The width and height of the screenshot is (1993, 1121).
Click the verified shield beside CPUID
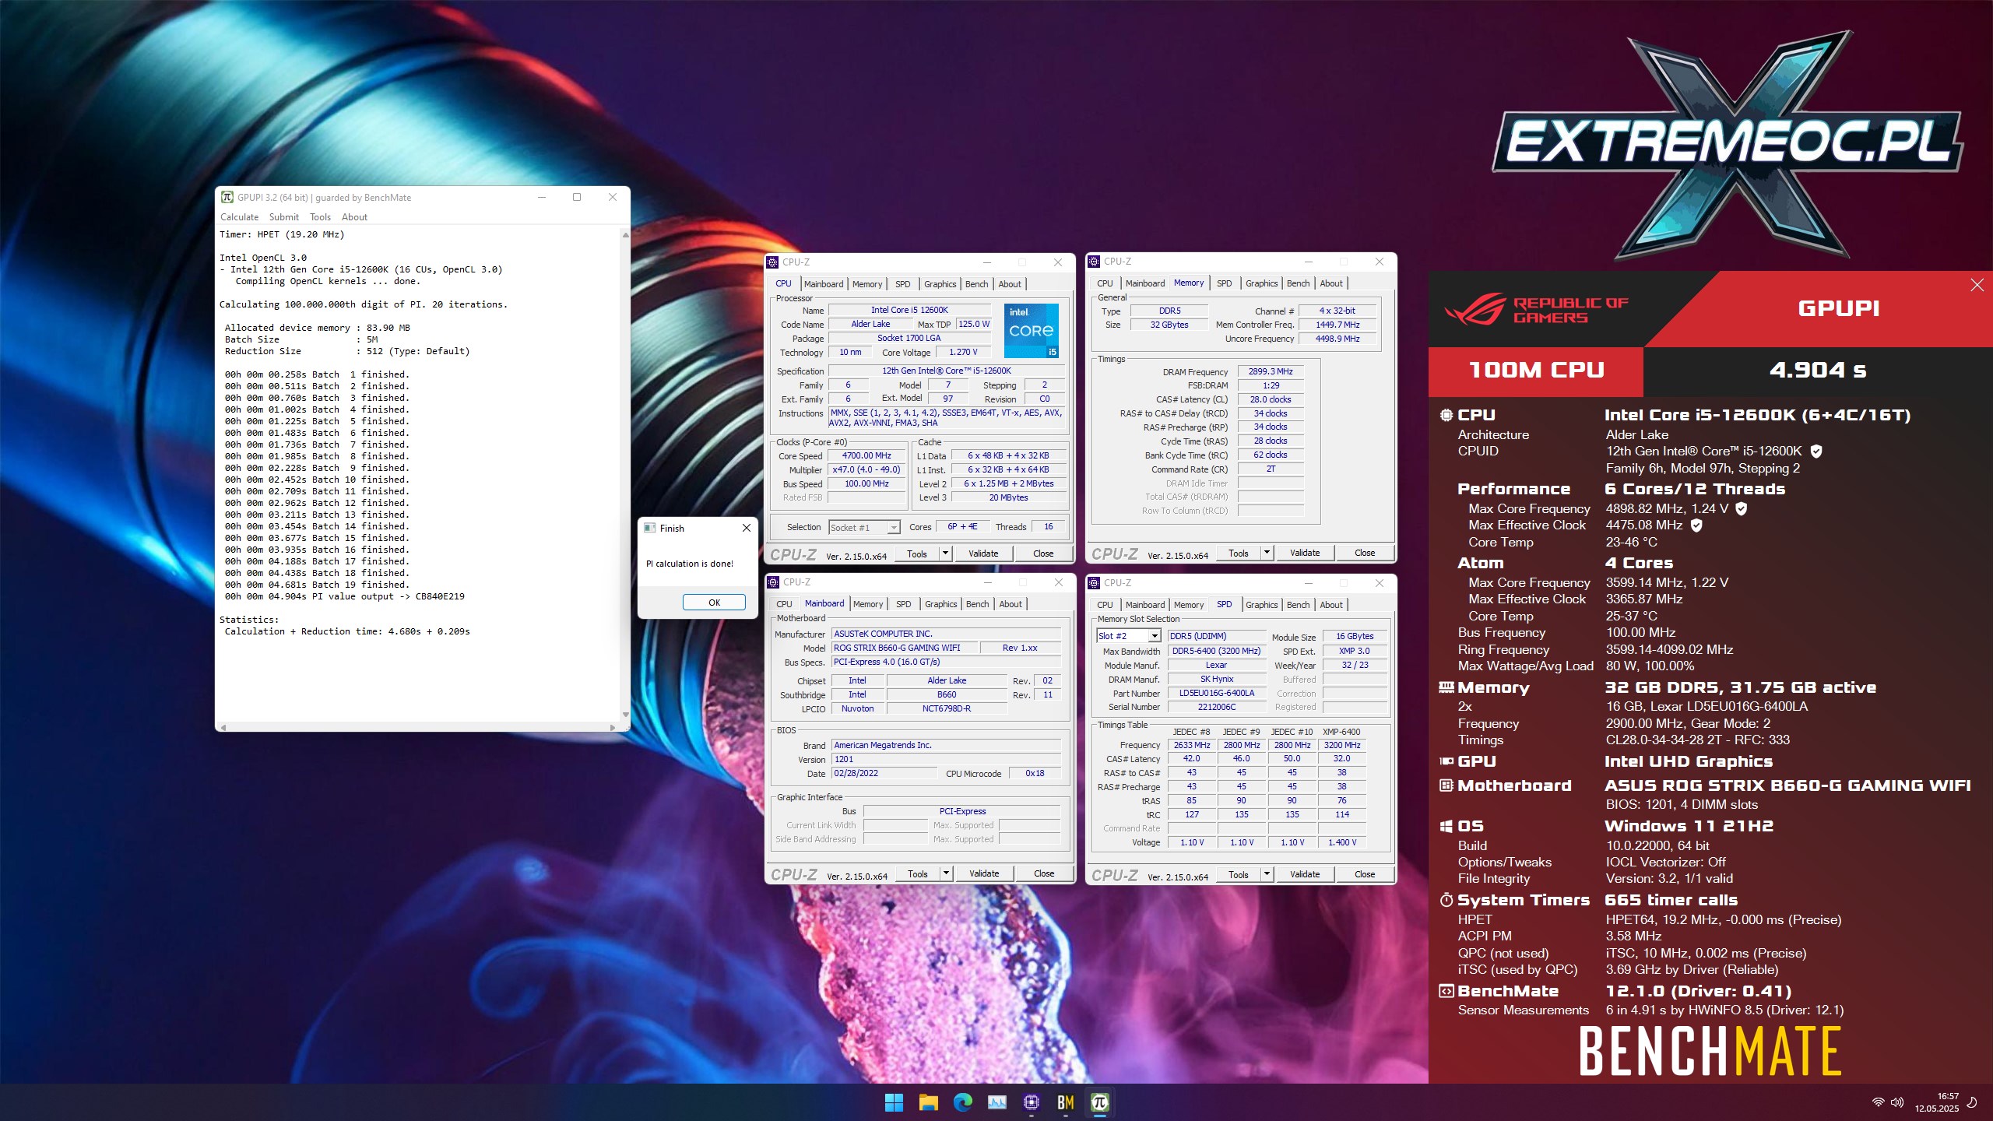[x=1816, y=451]
